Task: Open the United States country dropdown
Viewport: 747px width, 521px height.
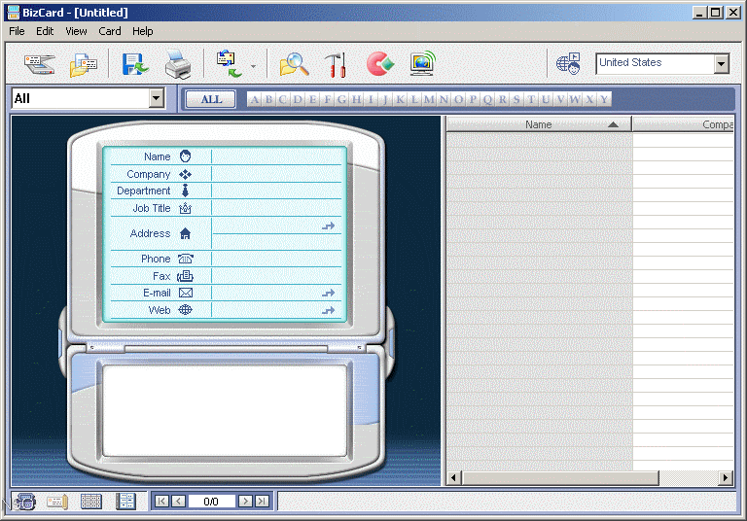Action: click(722, 63)
